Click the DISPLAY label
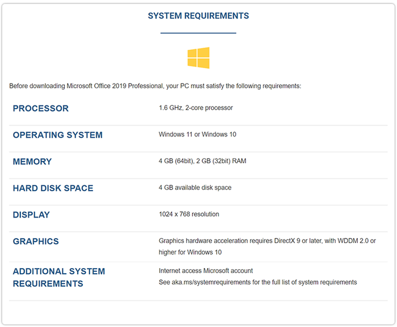 (x=31, y=215)
